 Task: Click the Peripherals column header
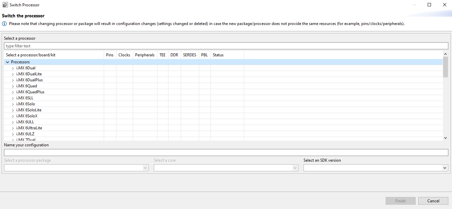coord(145,55)
